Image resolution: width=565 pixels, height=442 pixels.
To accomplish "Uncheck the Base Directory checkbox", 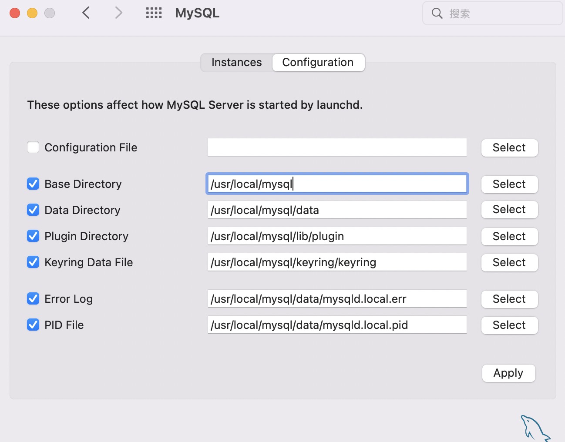I will [33, 184].
